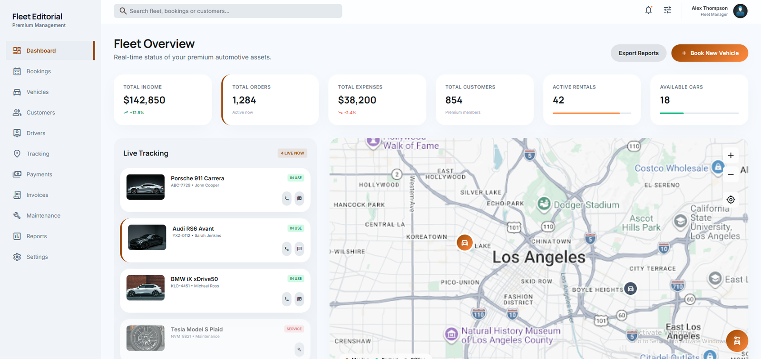This screenshot has width=761, height=359.
Task: Click the Payments cash icon
Action: [x=17, y=175]
